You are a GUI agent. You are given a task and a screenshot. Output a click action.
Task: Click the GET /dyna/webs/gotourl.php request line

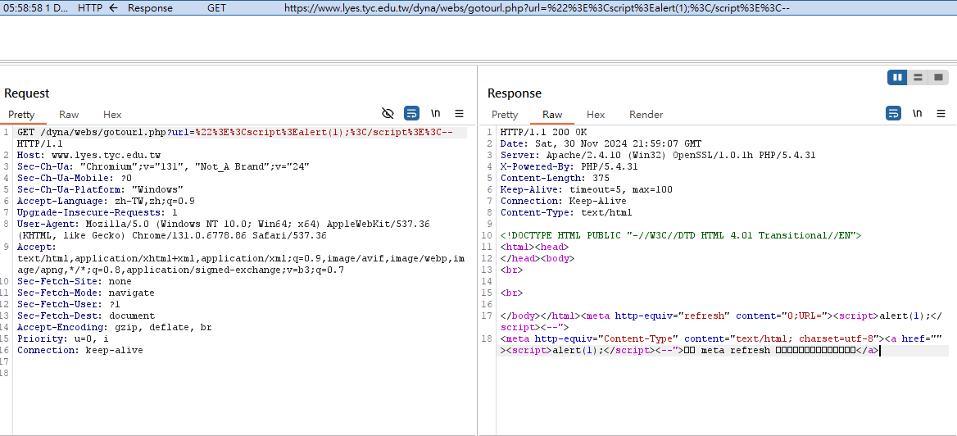coord(235,133)
